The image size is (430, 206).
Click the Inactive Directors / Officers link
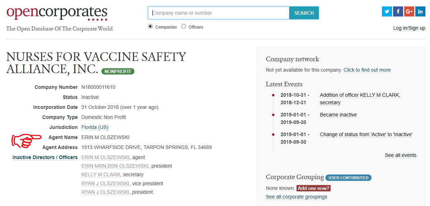coord(45,157)
